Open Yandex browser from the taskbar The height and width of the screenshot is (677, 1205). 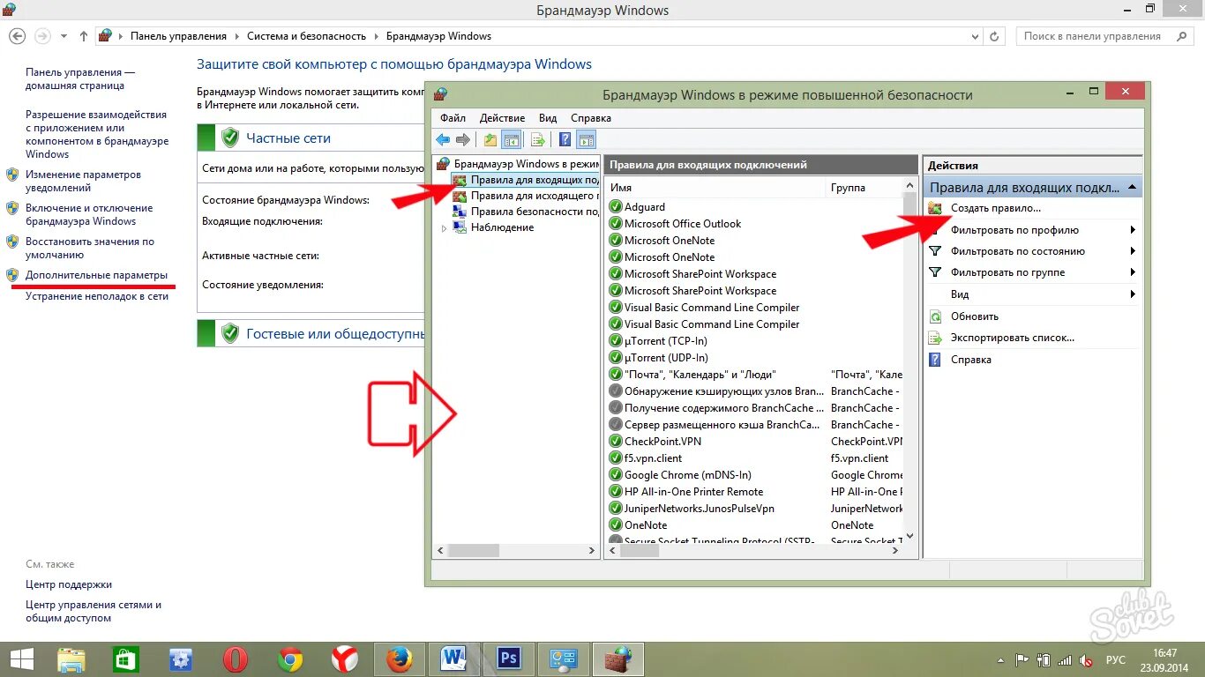coord(345,658)
